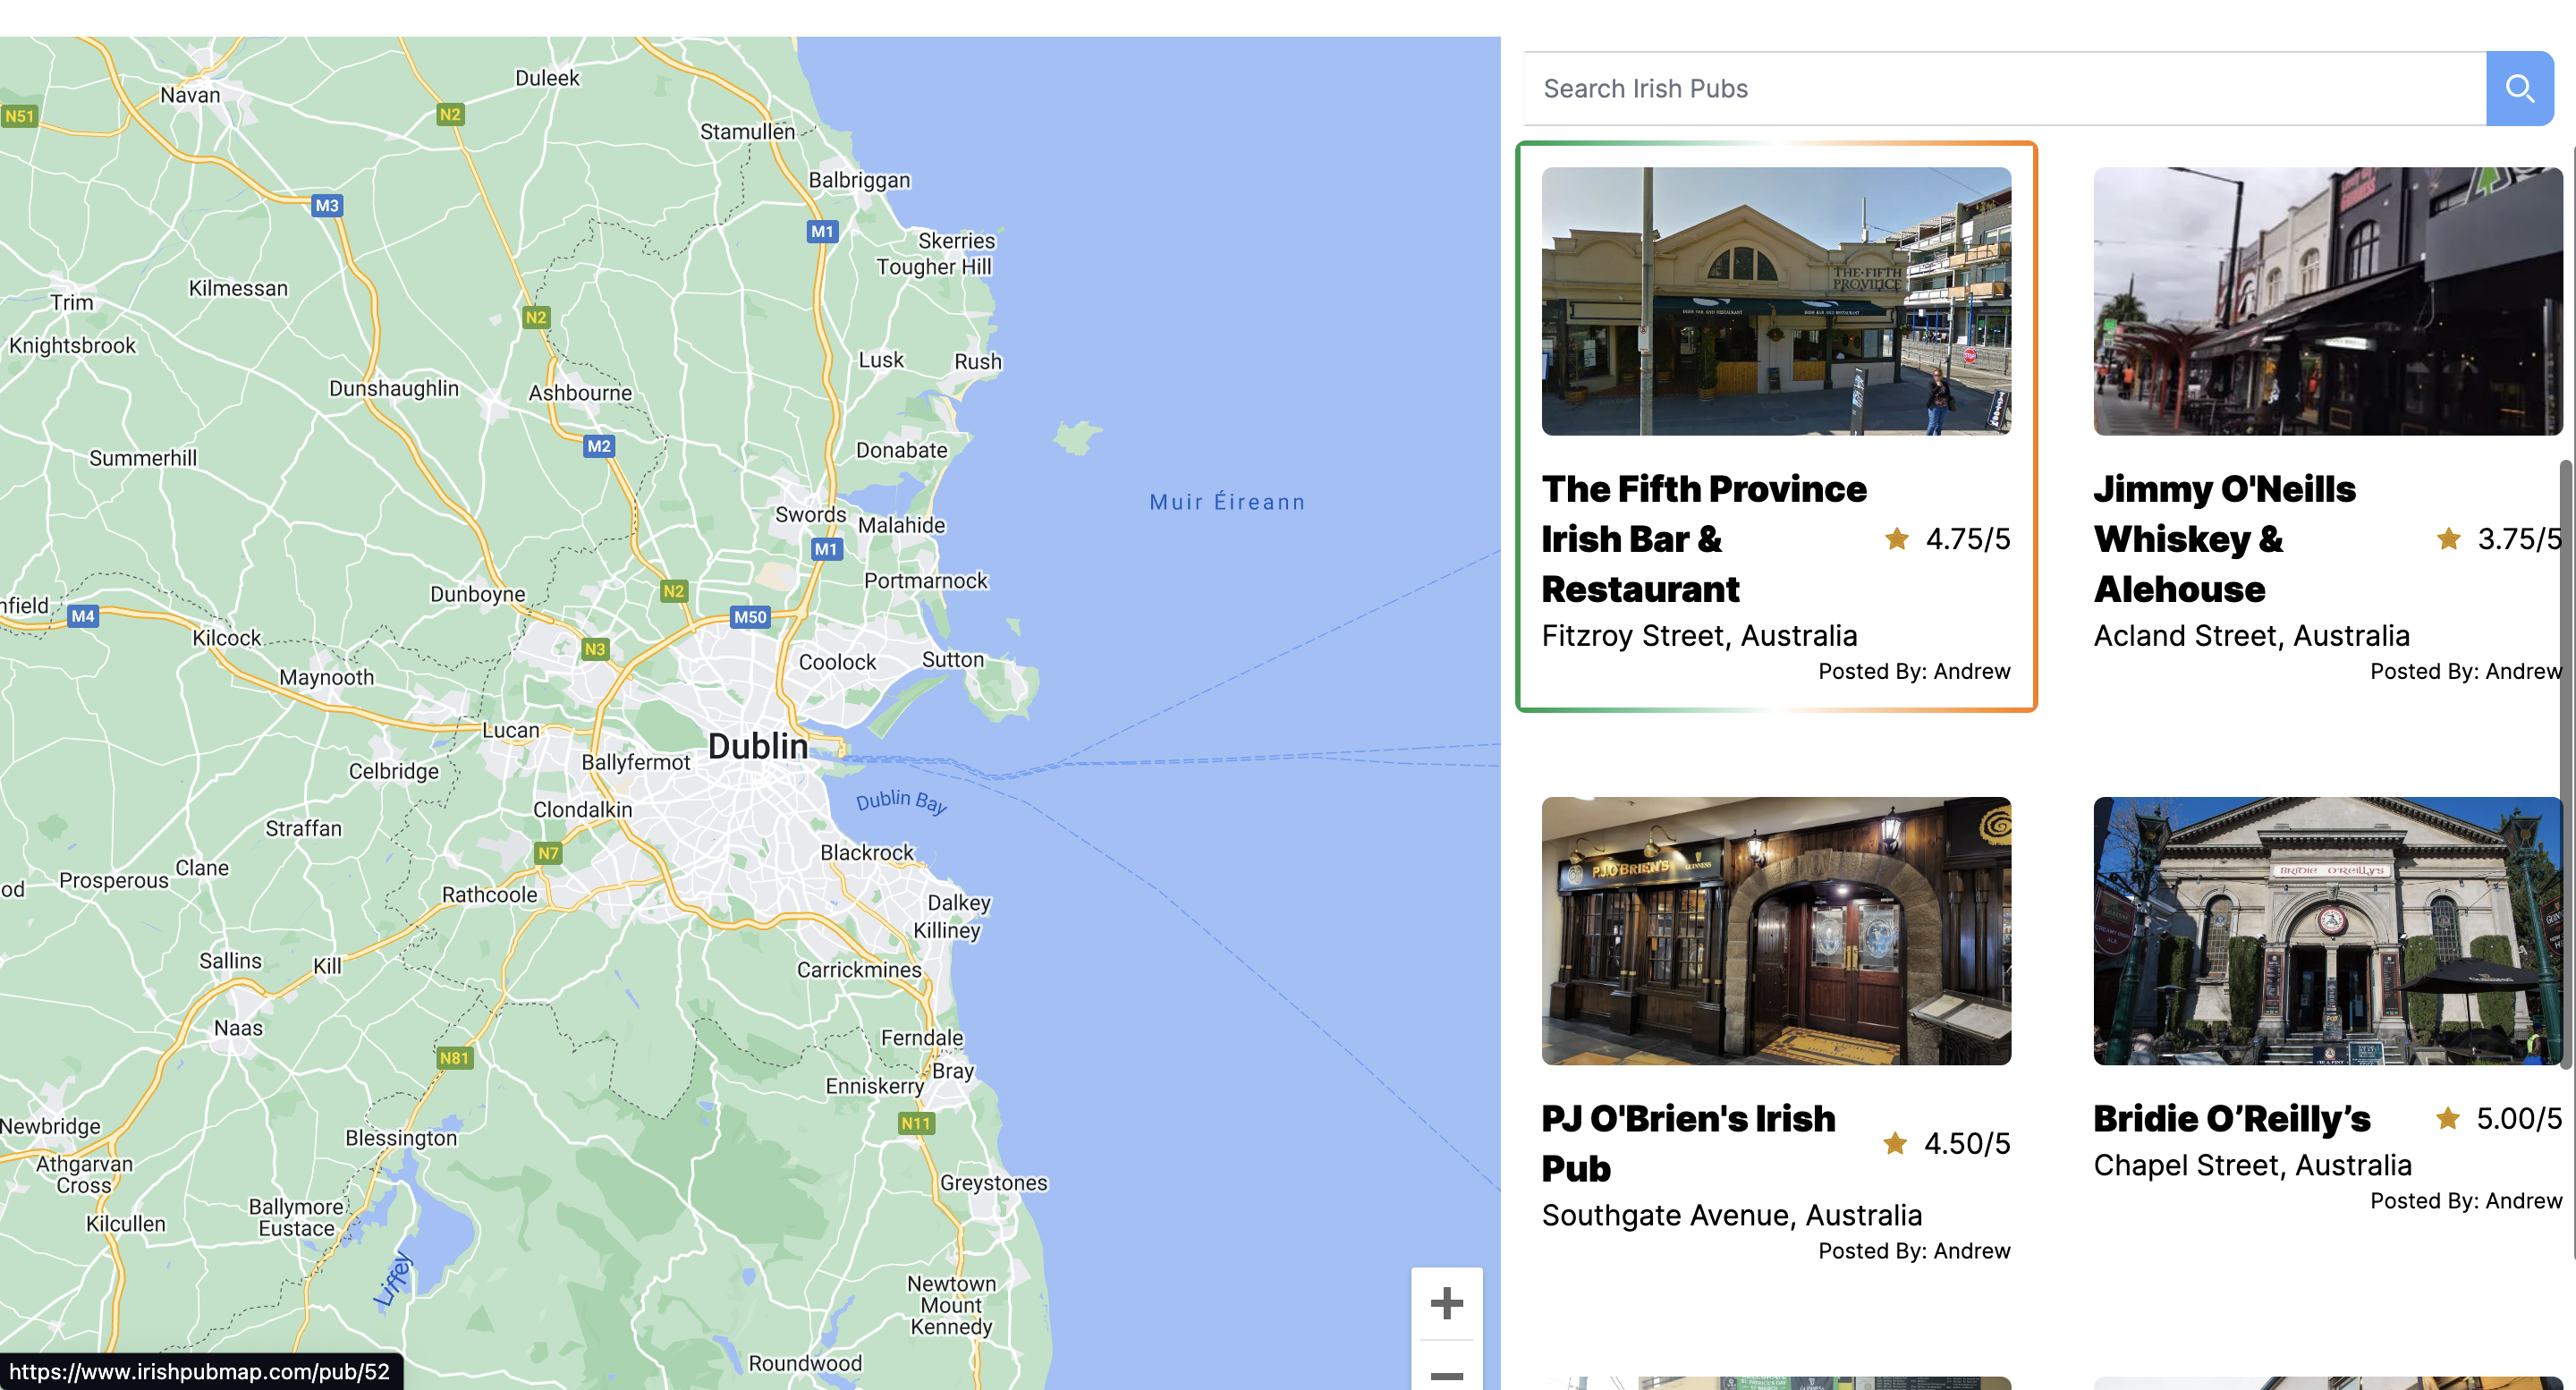Image resolution: width=2576 pixels, height=1390 pixels.
Task: Click the pub list vertical scrollbar
Action: [2568, 764]
